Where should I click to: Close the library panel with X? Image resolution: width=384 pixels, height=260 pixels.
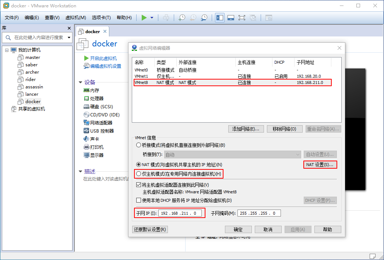[69, 28]
